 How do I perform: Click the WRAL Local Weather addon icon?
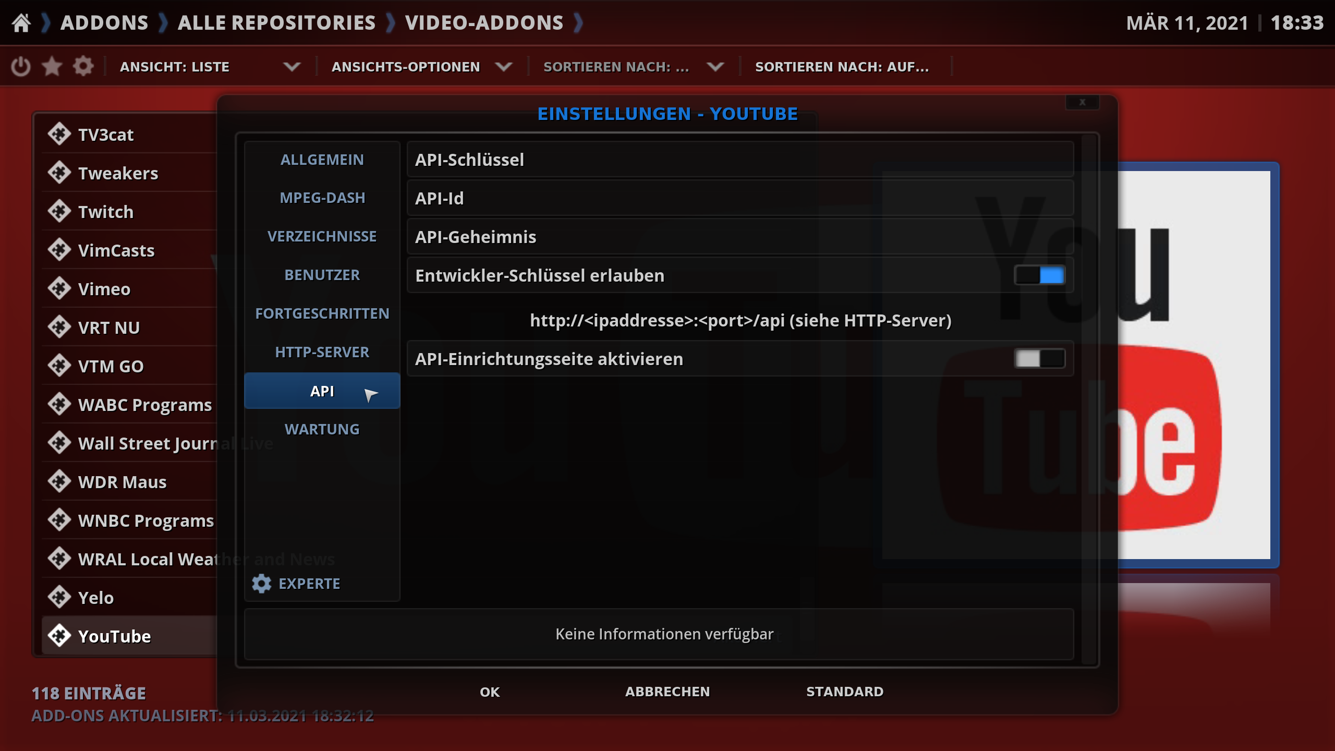coord(59,559)
